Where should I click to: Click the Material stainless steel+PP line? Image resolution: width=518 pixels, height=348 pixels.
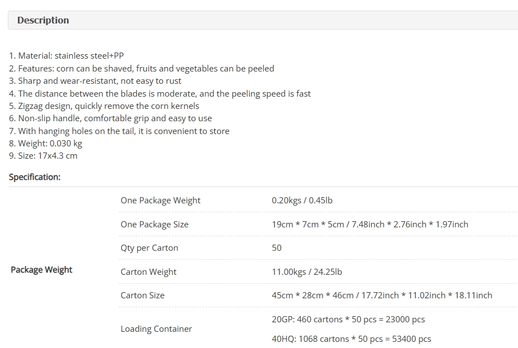tap(66, 55)
